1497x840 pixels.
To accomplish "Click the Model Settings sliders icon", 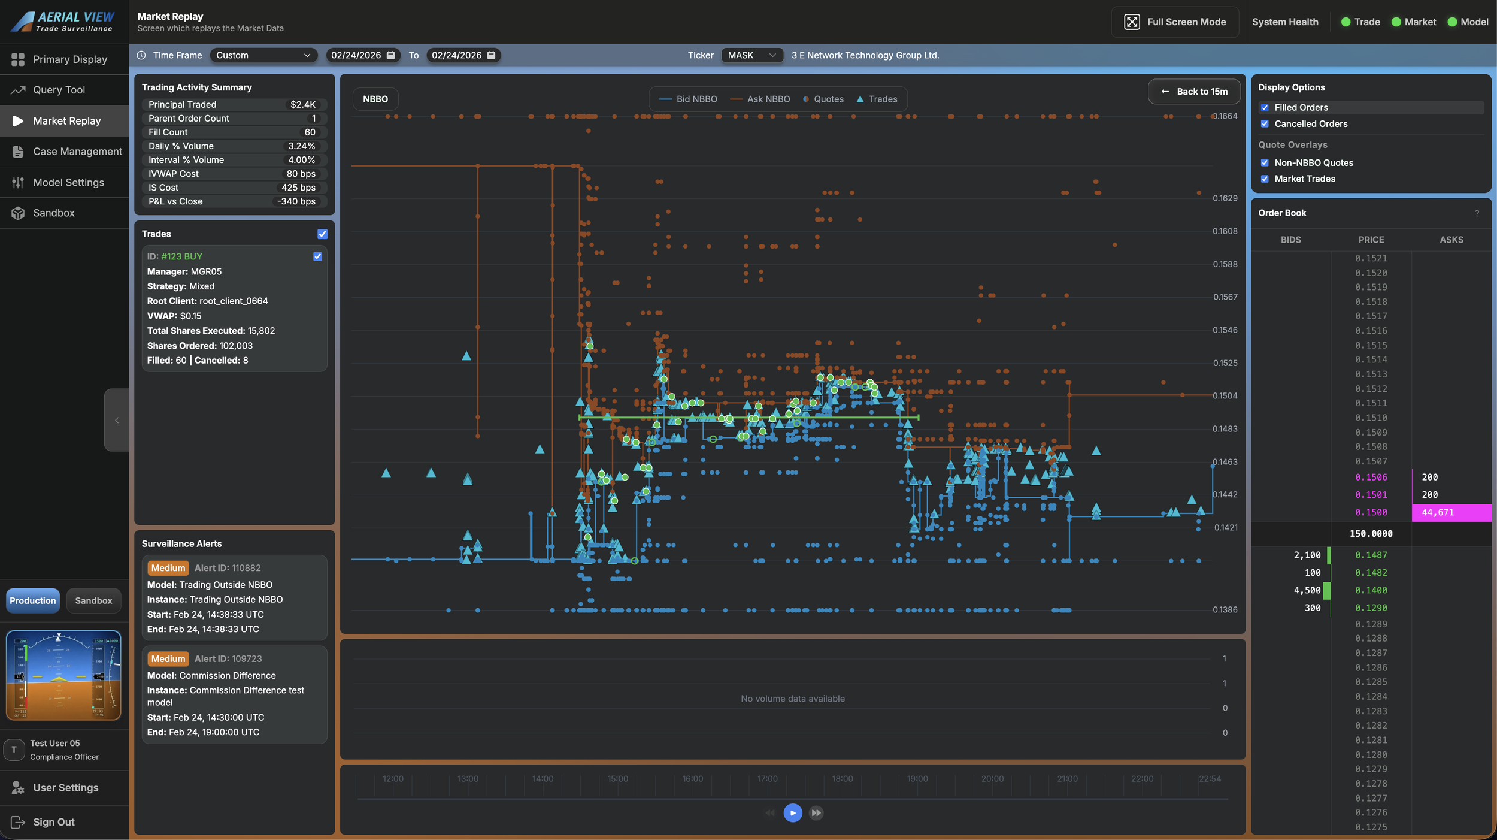I will 18,183.
